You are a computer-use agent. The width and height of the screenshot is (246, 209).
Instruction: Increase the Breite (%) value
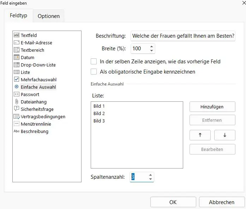(151, 46)
